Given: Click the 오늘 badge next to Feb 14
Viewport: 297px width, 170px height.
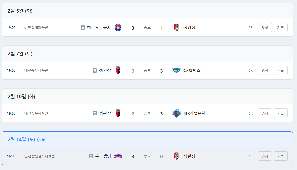Looking at the screenshot, I should click(x=42, y=140).
